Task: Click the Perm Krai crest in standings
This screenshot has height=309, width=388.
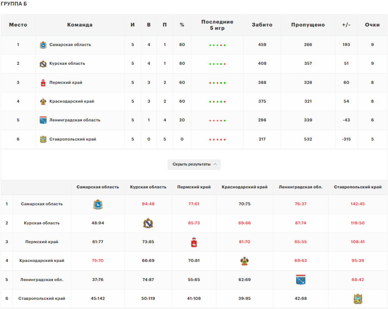Action: pyautogui.click(x=43, y=83)
